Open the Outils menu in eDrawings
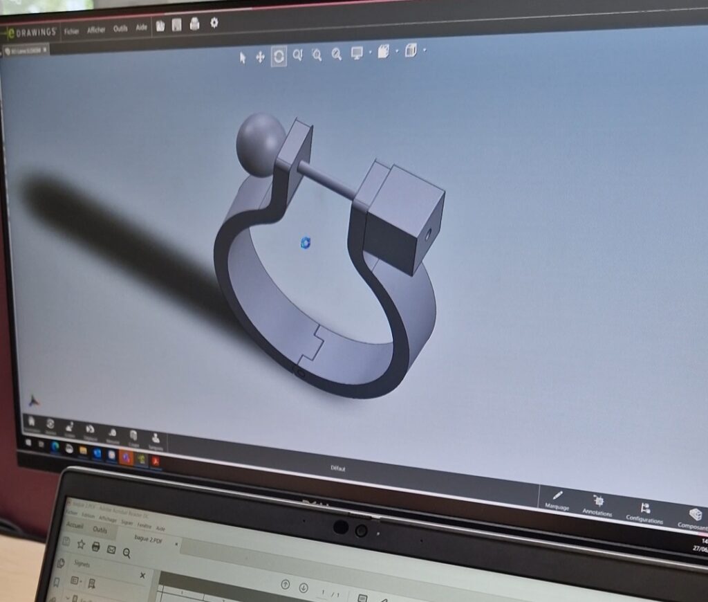The image size is (708, 602). [120, 28]
